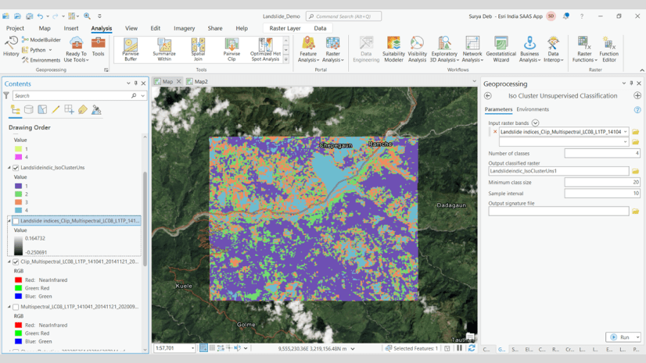646x363 pixels.
Task: Open the Pairwise Clip tool
Action: coord(231,49)
